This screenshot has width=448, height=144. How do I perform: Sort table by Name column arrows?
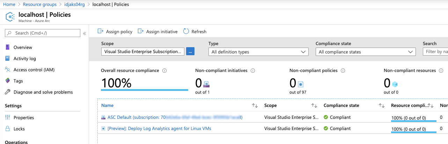pos(255,106)
